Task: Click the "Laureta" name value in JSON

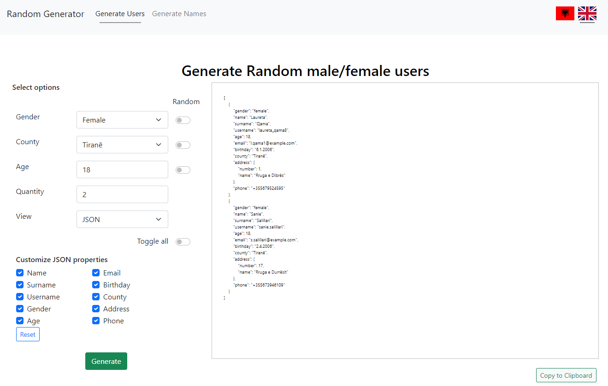Action: click(257, 117)
